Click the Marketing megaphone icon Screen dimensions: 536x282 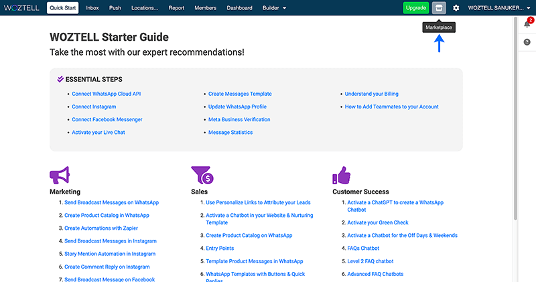(x=60, y=175)
